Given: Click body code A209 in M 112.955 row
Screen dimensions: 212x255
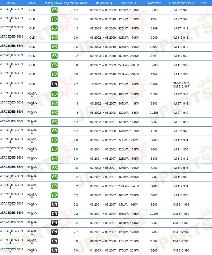Looking at the screenshot, I should click(154, 56).
